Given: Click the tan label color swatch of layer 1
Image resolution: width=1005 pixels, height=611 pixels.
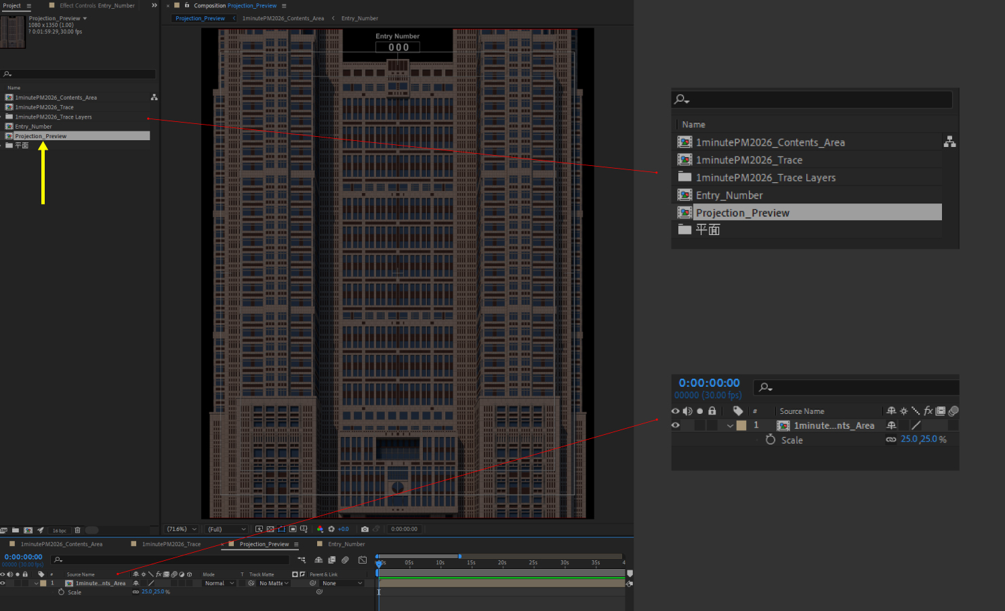Looking at the screenshot, I should [x=43, y=583].
